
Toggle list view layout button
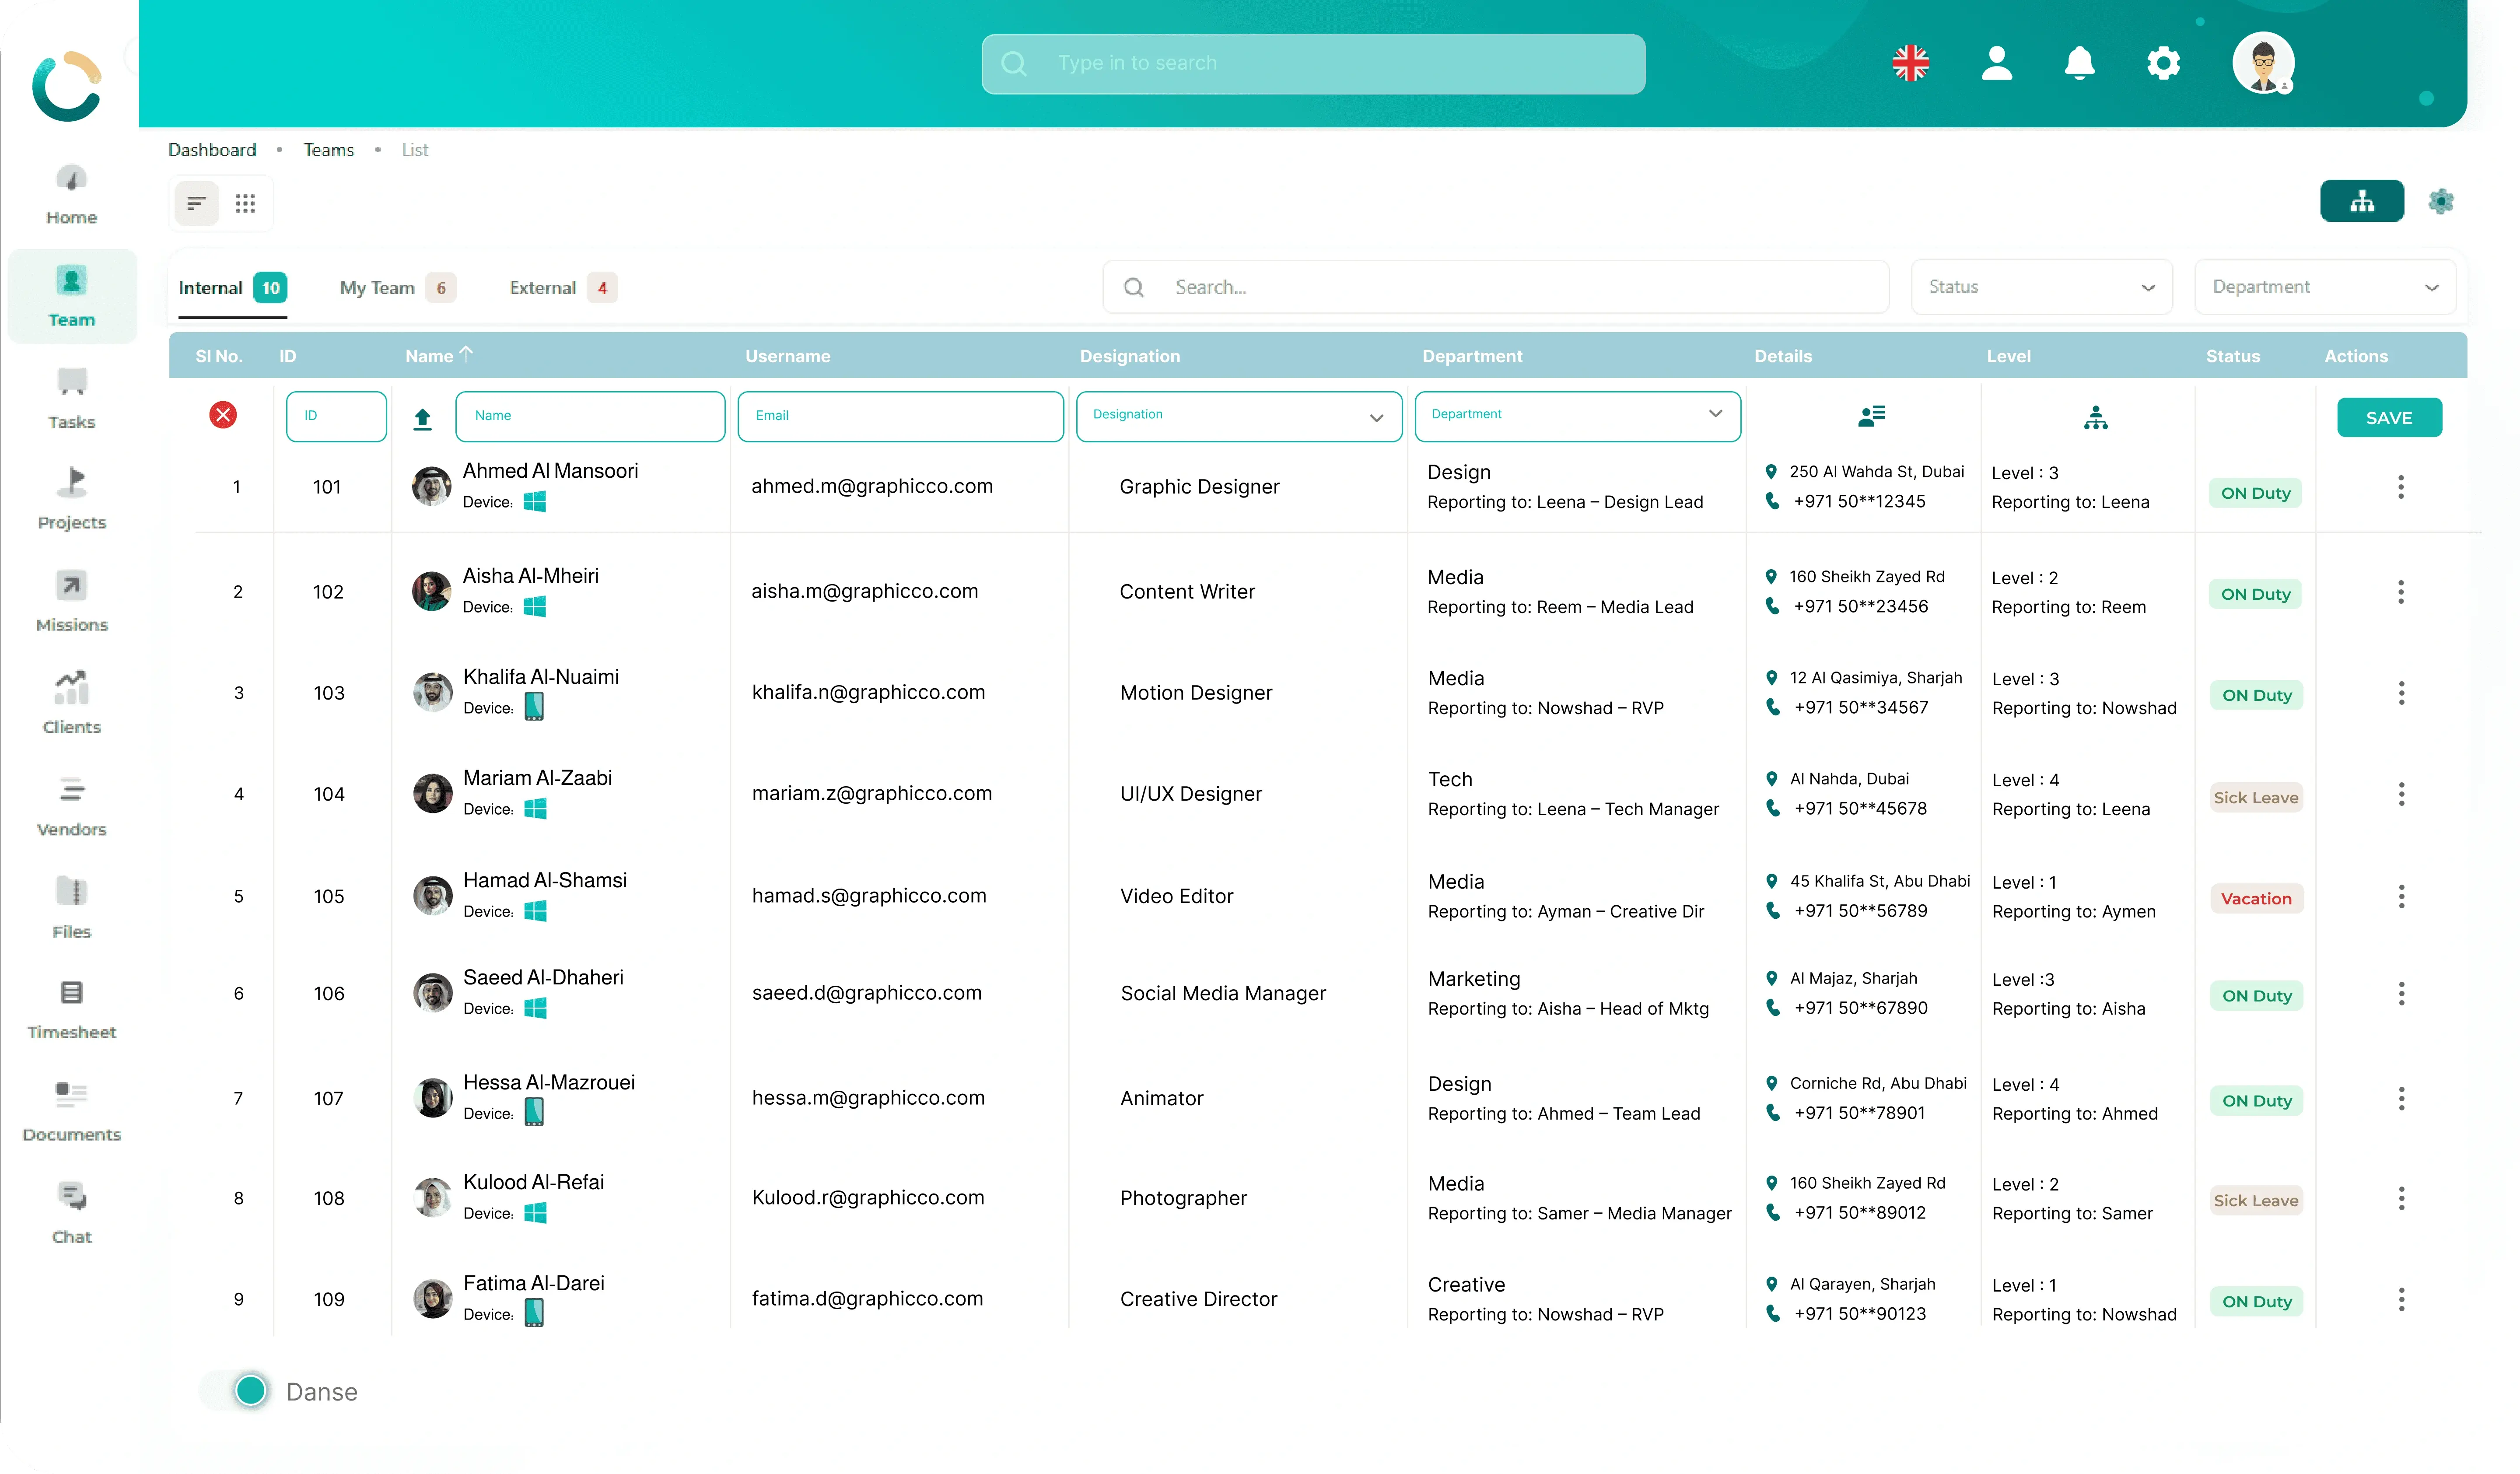coord(196,204)
